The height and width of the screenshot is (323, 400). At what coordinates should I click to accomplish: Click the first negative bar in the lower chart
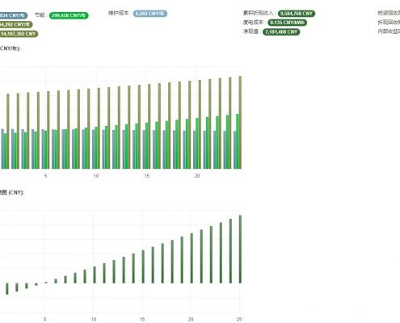click(x=7, y=289)
